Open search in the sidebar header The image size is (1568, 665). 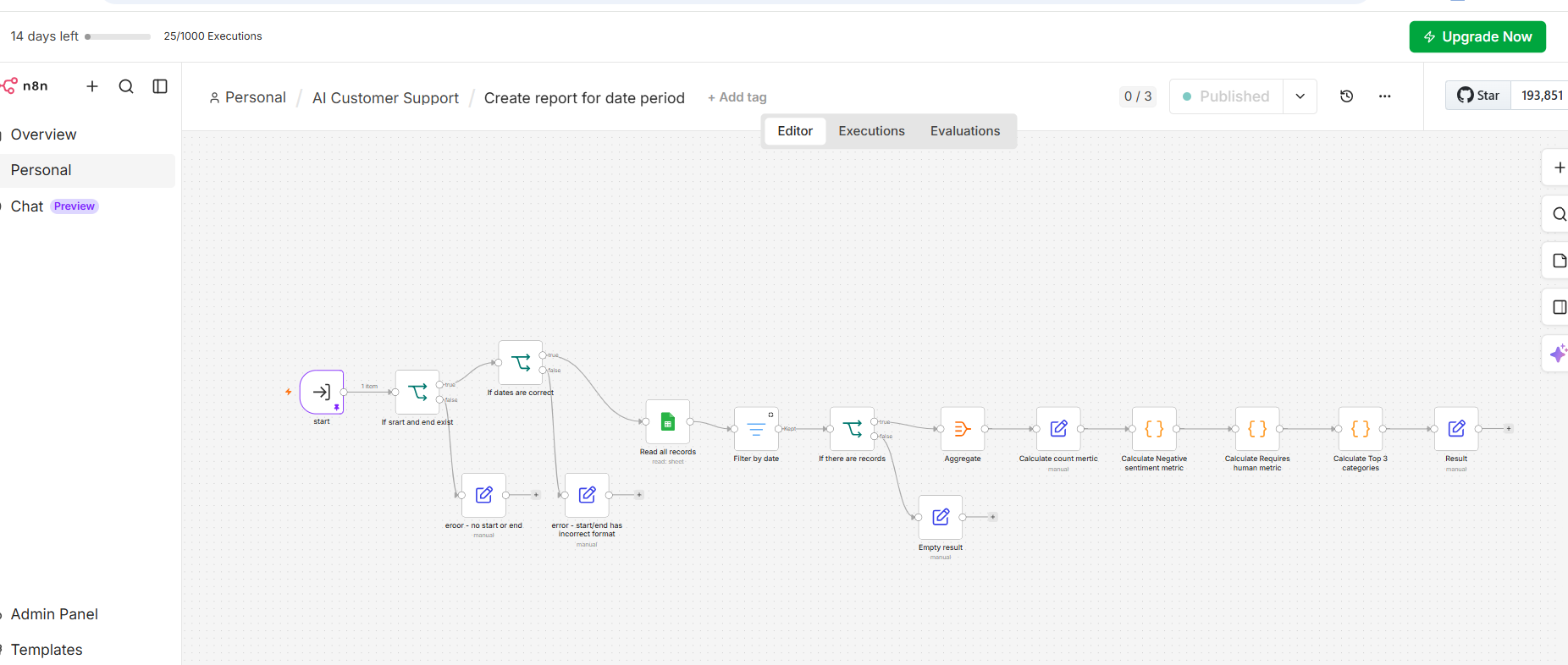126,86
